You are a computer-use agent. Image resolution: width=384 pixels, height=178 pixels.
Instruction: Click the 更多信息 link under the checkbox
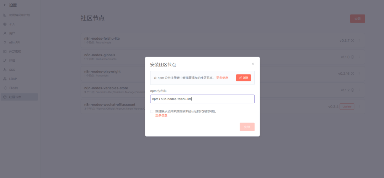click(x=161, y=116)
